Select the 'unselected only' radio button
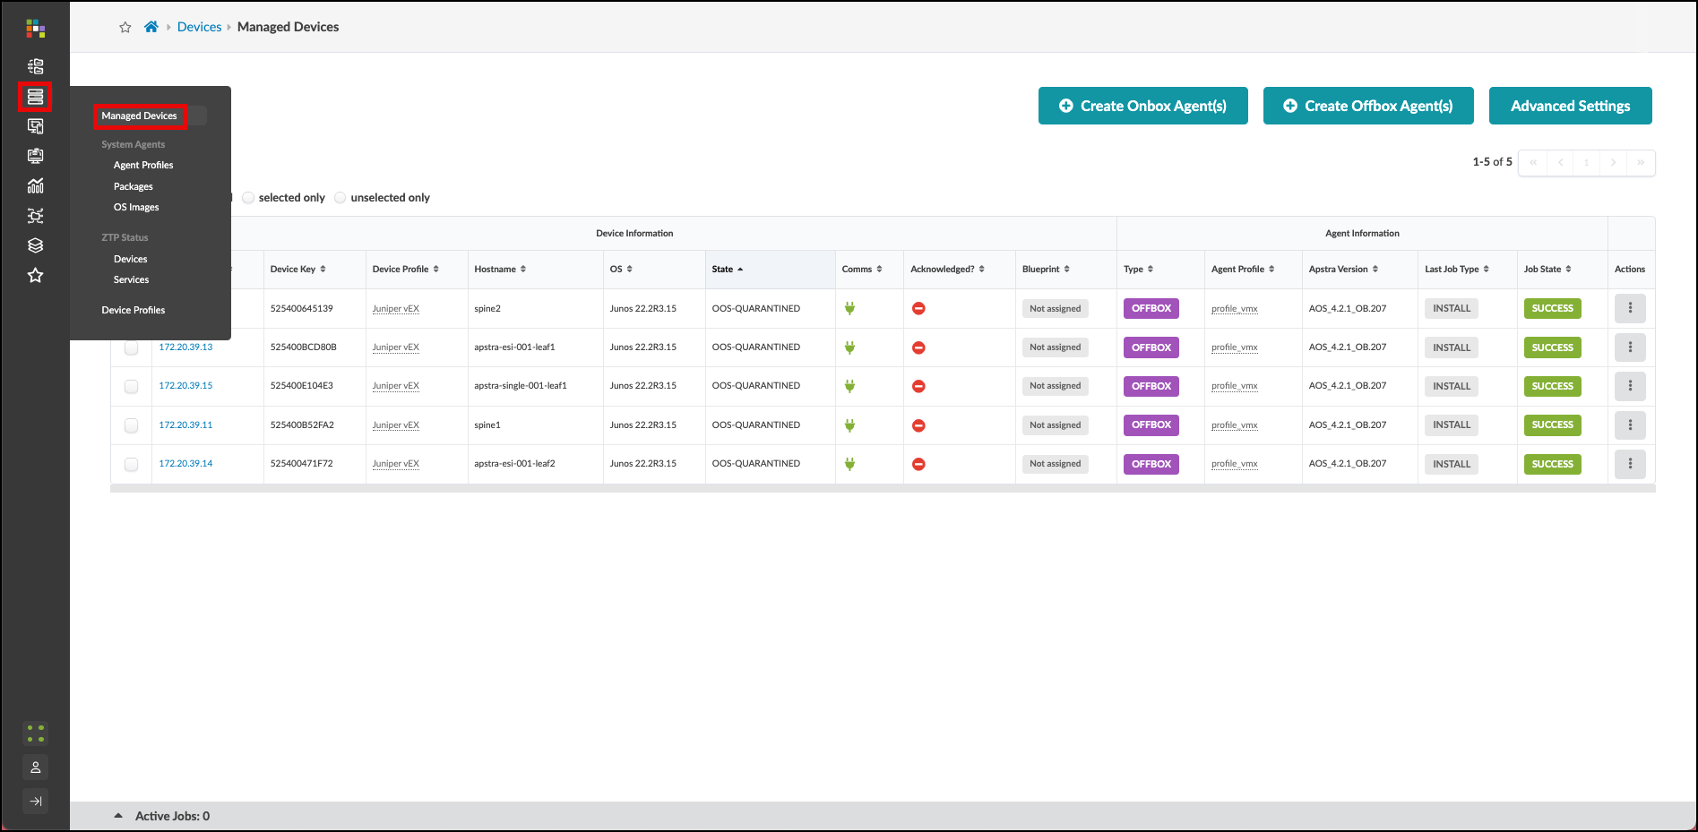 [x=340, y=198]
